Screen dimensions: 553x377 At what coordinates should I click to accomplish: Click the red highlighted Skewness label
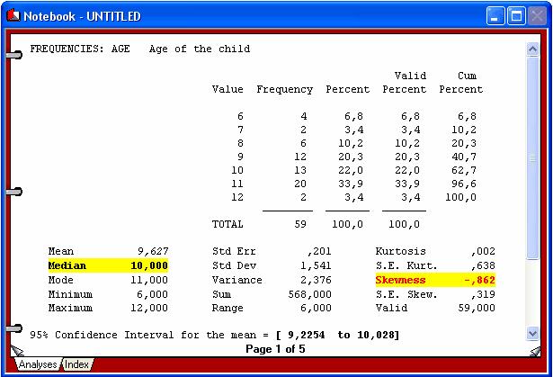click(401, 280)
